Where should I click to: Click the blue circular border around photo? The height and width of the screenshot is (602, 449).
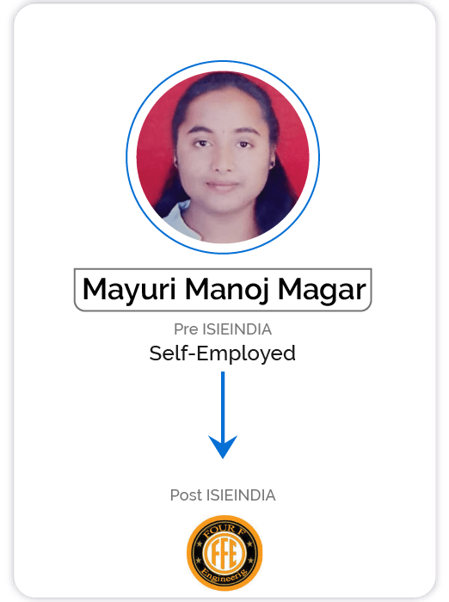223,61
